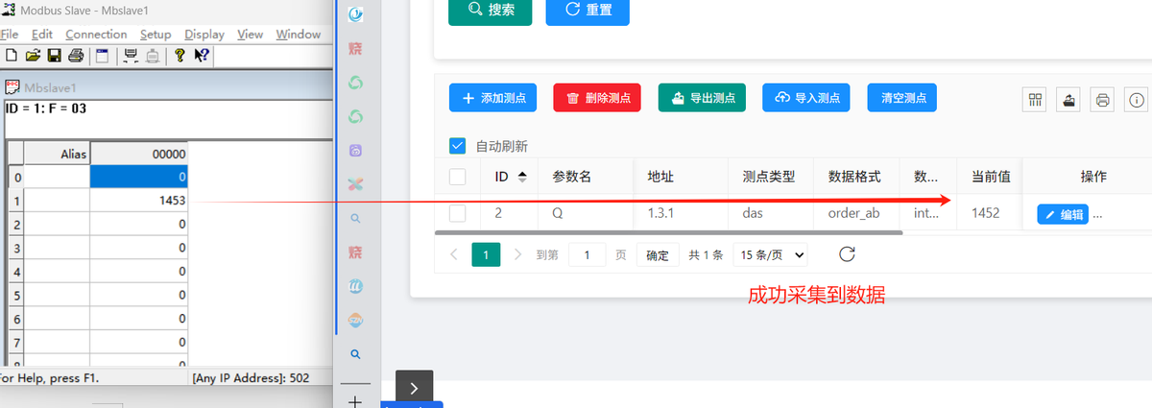Click the column settings grid icon
The height and width of the screenshot is (408, 1152).
pyautogui.click(x=1035, y=99)
